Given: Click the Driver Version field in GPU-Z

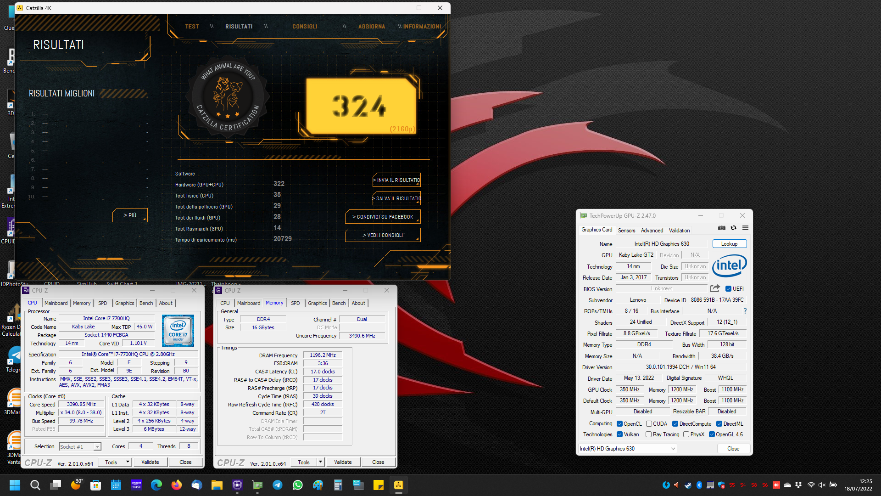Looking at the screenshot, I should (x=681, y=367).
